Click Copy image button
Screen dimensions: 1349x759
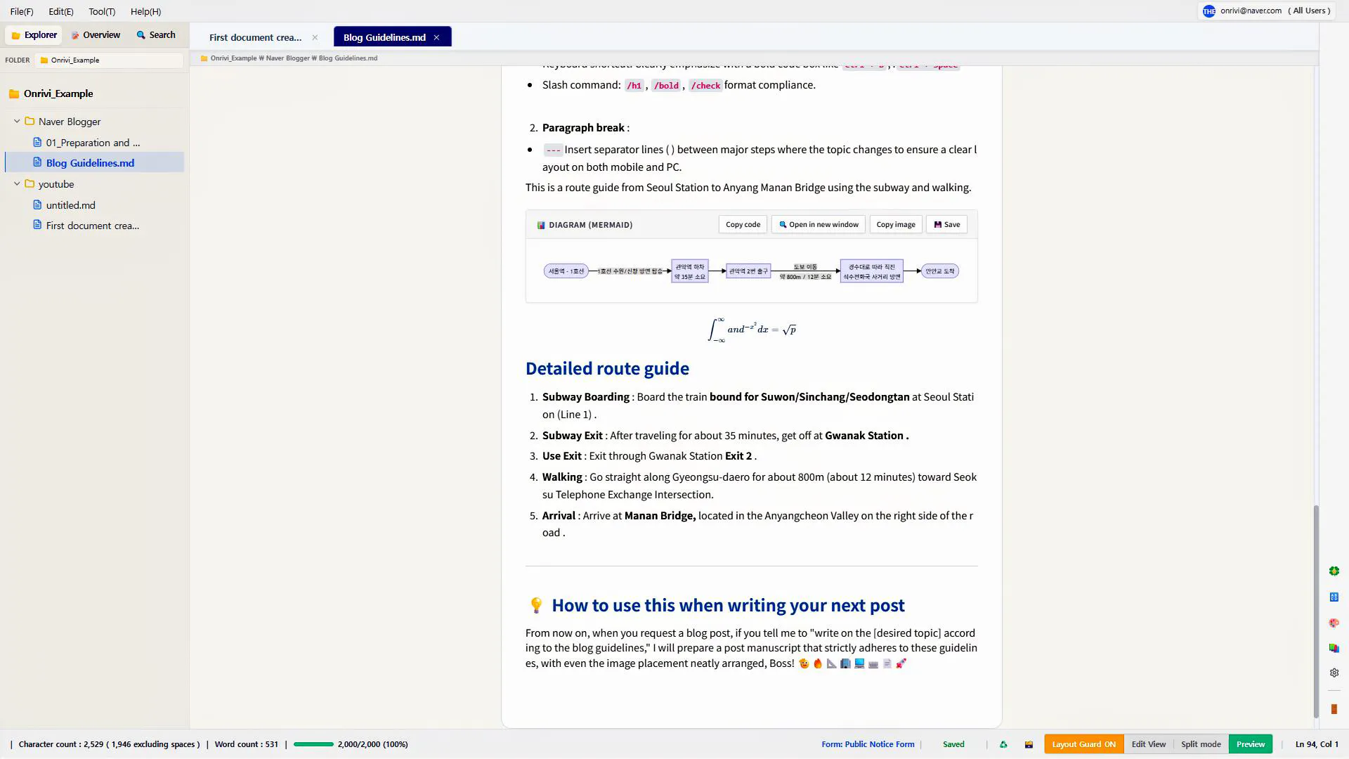point(896,225)
